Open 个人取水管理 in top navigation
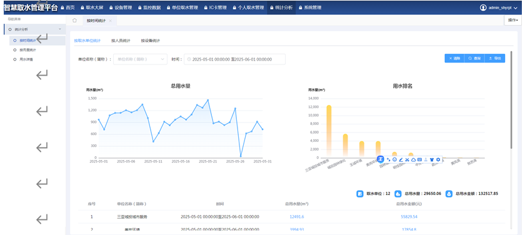Viewport: 525px width, 235px height. coord(249,7)
